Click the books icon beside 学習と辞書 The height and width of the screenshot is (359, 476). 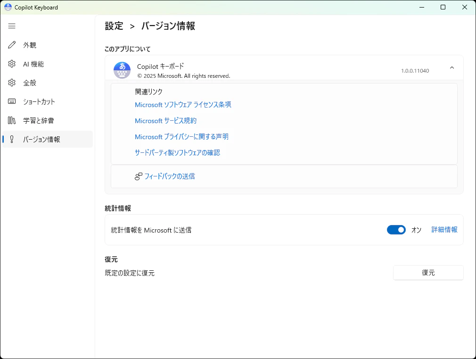pos(12,120)
